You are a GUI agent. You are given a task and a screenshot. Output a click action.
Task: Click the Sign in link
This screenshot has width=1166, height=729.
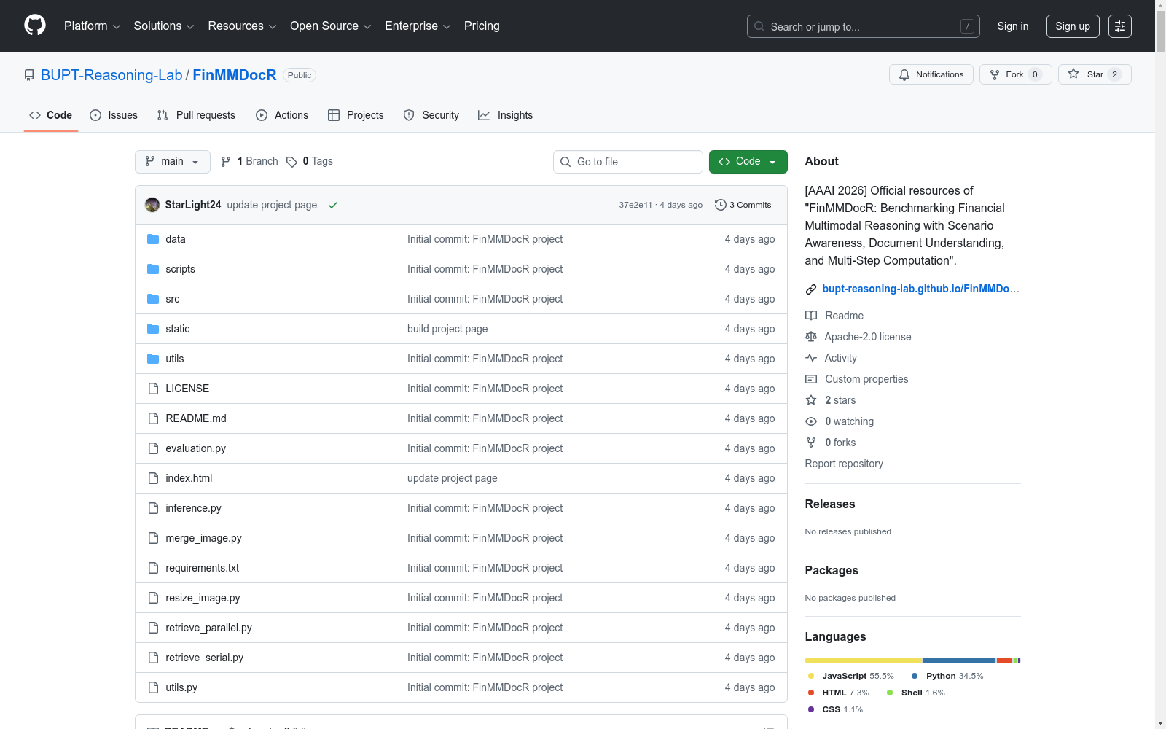1013,26
